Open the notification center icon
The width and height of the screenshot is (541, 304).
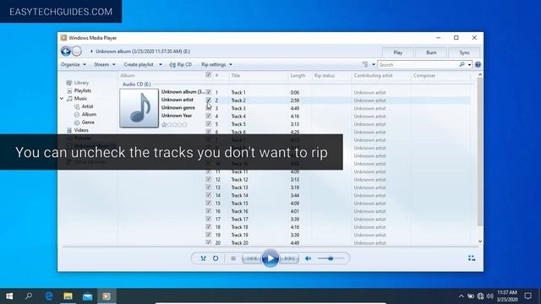527,296
